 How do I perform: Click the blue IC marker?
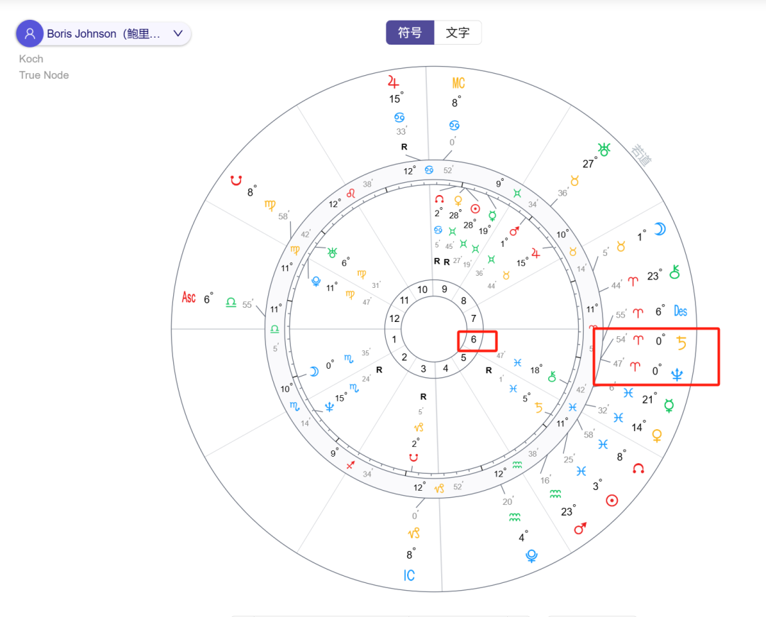[x=409, y=575]
